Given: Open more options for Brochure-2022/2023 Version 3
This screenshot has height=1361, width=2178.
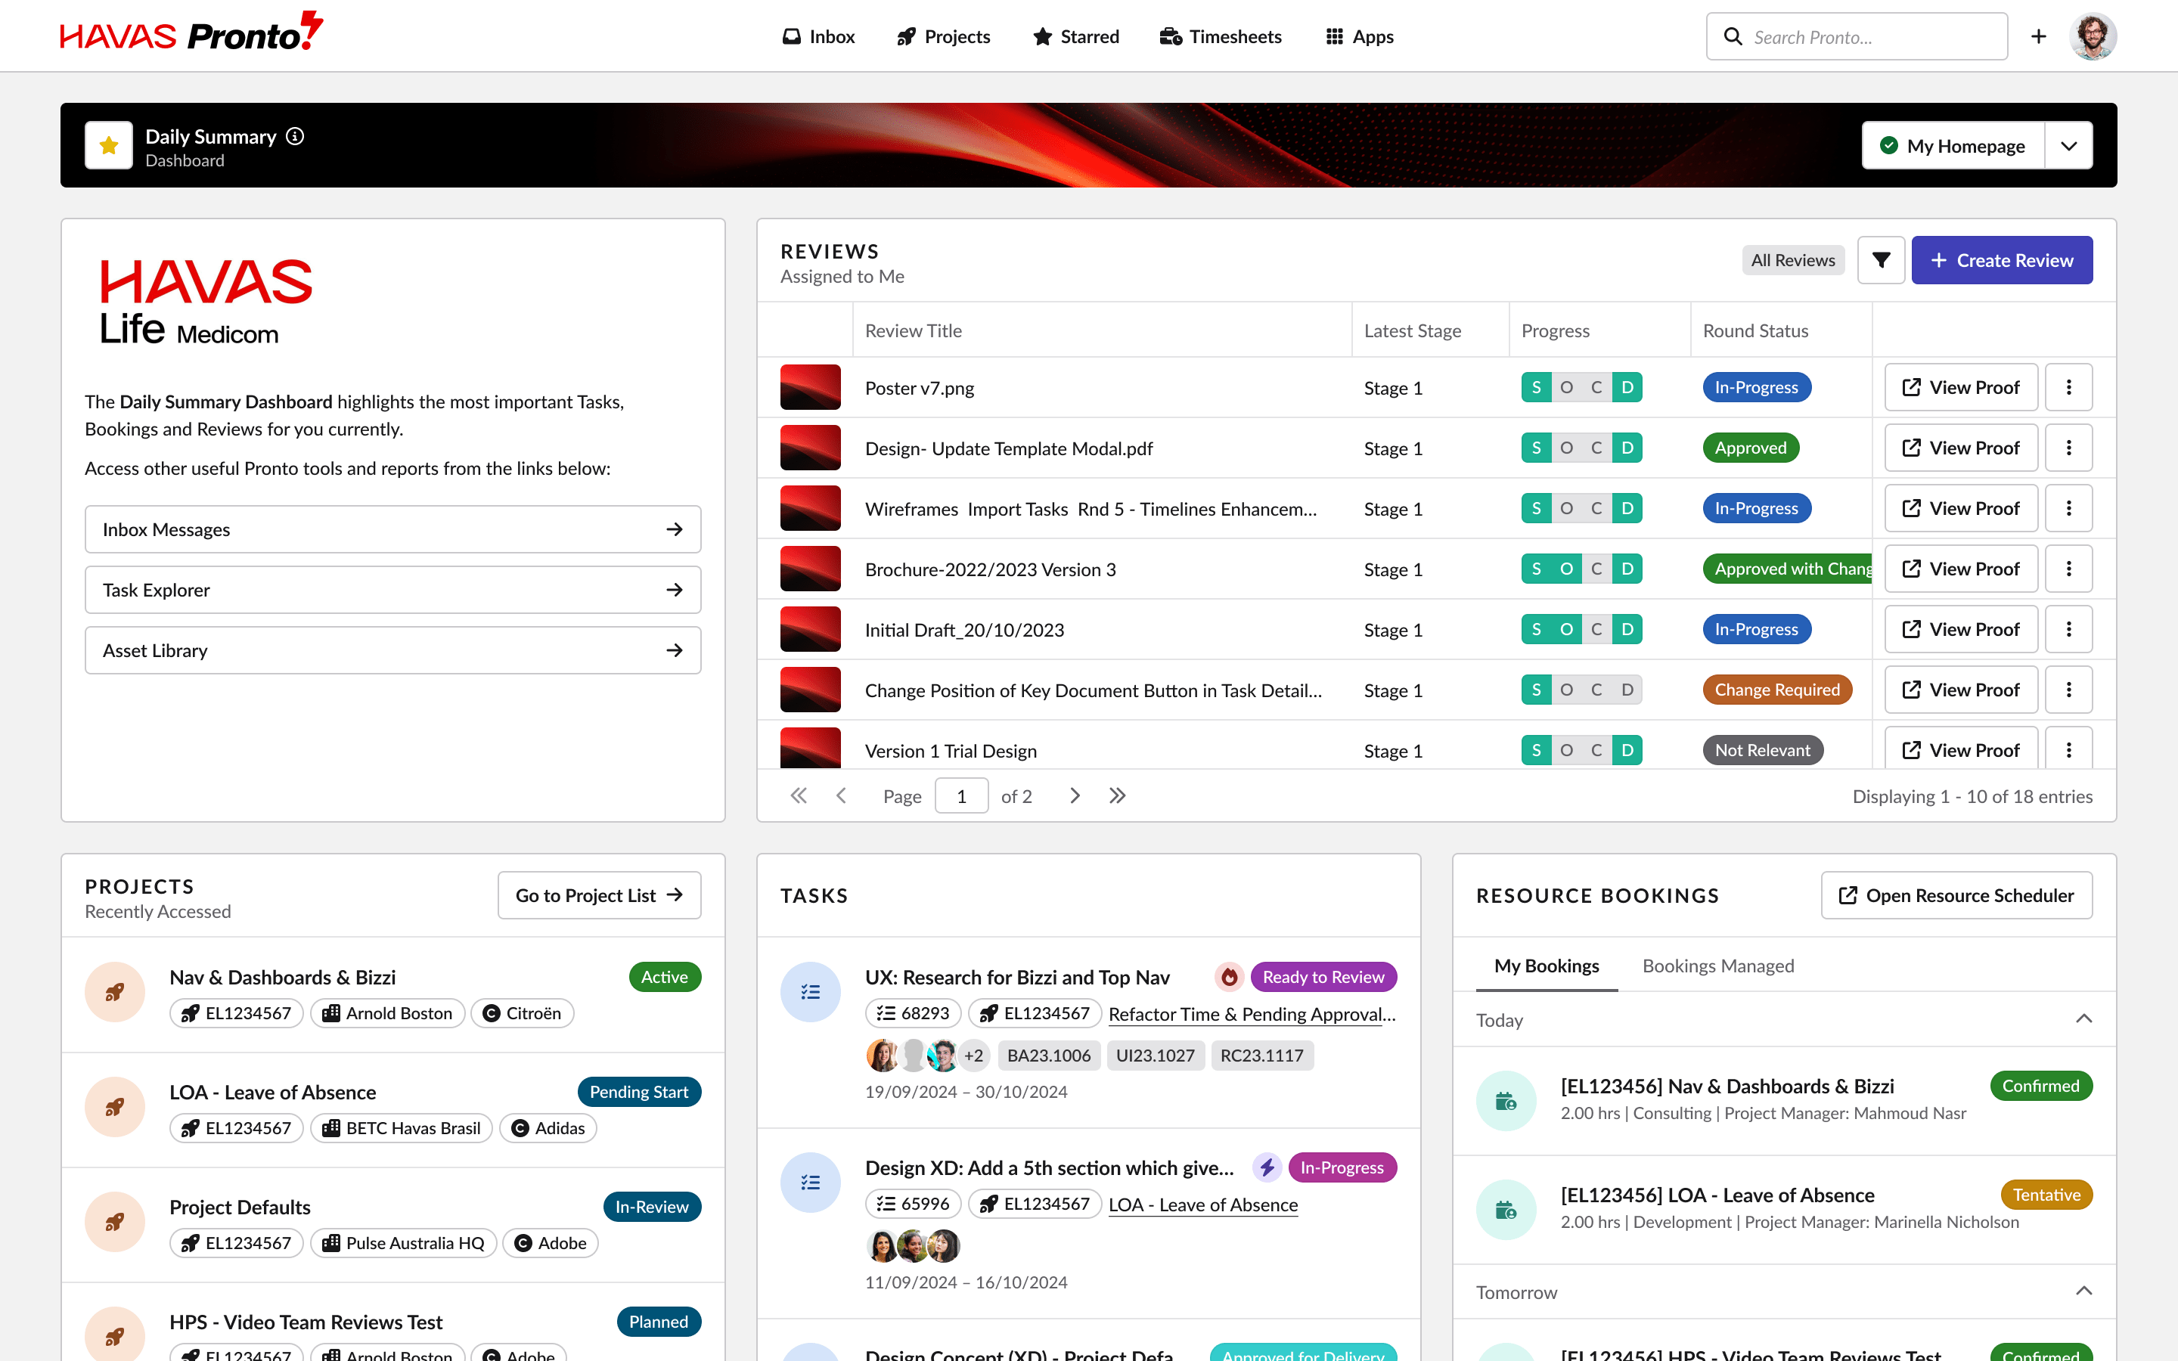Looking at the screenshot, I should pyautogui.click(x=2068, y=569).
